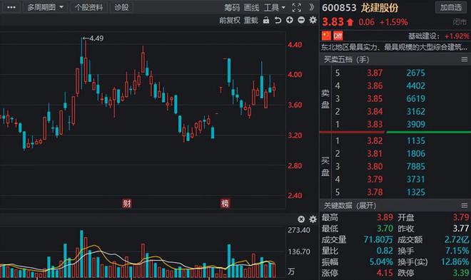
Task: Open the 多周期图 dropdown
Action: tap(45, 8)
